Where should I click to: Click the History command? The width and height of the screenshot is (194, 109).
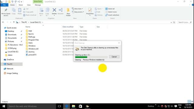(99, 15)
